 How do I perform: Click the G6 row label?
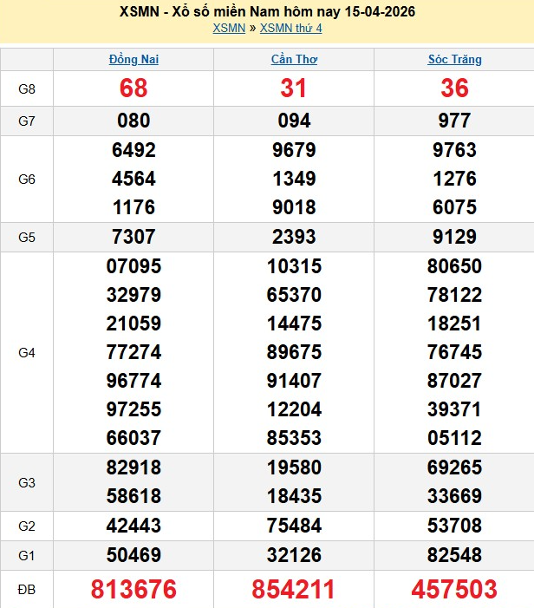[x=27, y=180]
